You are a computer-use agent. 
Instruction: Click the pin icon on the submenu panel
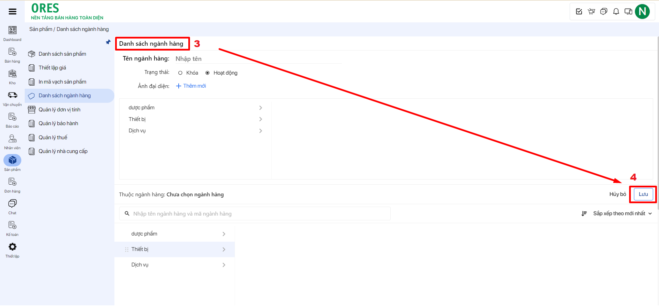tap(108, 42)
